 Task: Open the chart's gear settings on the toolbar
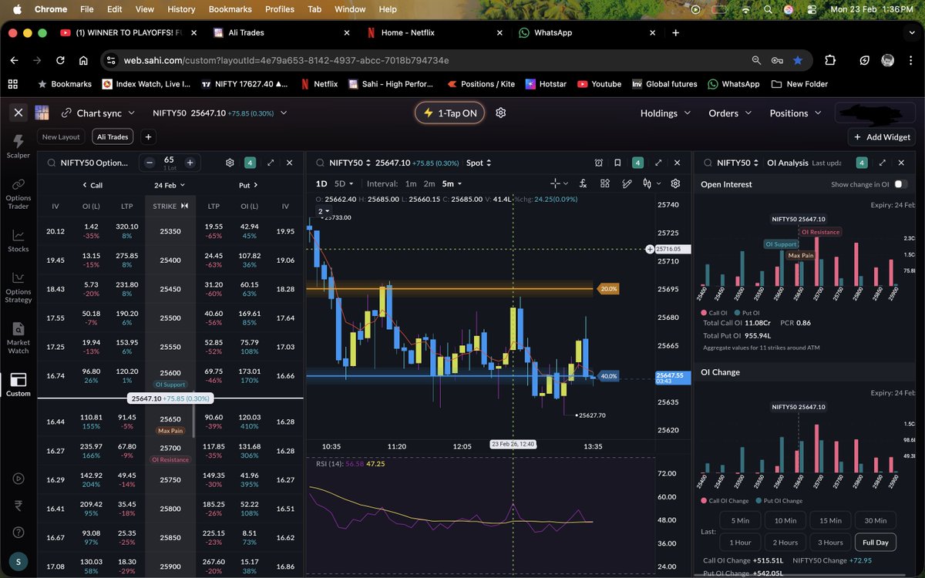click(676, 183)
